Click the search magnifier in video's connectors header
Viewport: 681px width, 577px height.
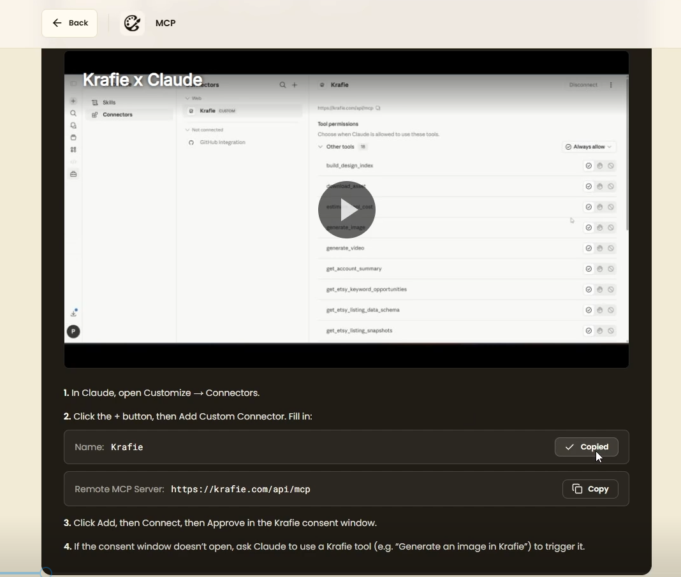coord(282,85)
